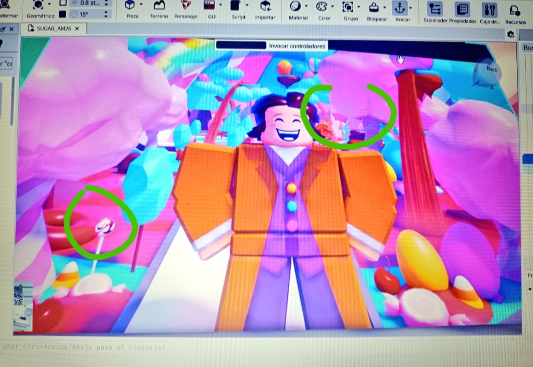This screenshot has height=367, width=533.
Task: Toggle the move snap checkbox
Action: tap(63, 3)
